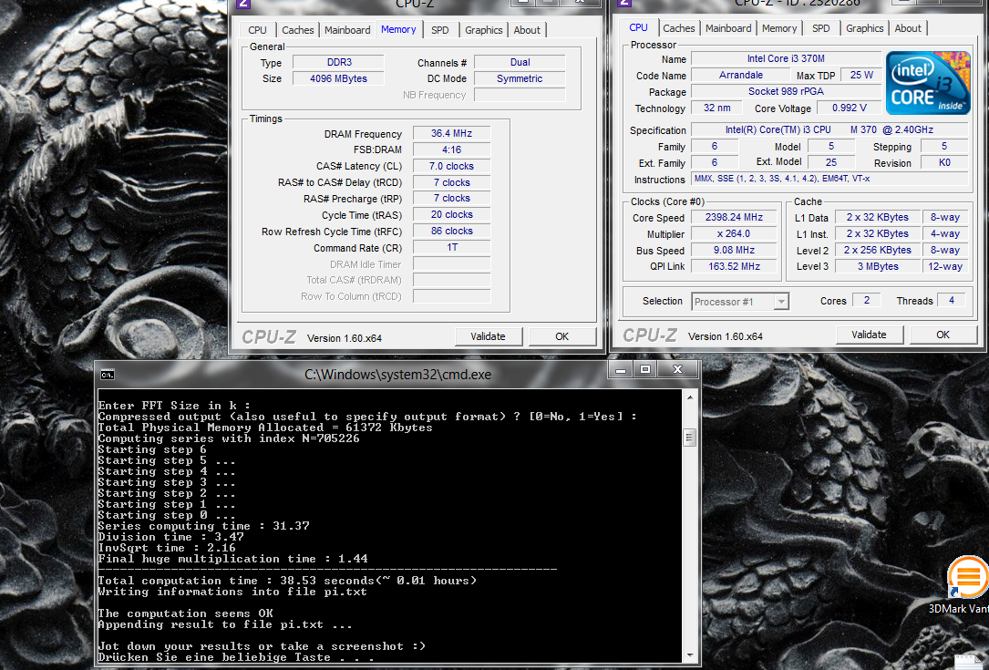This screenshot has width=989, height=670.
Task: Click the Row Refresh 86 clocks value
Action: (x=451, y=231)
